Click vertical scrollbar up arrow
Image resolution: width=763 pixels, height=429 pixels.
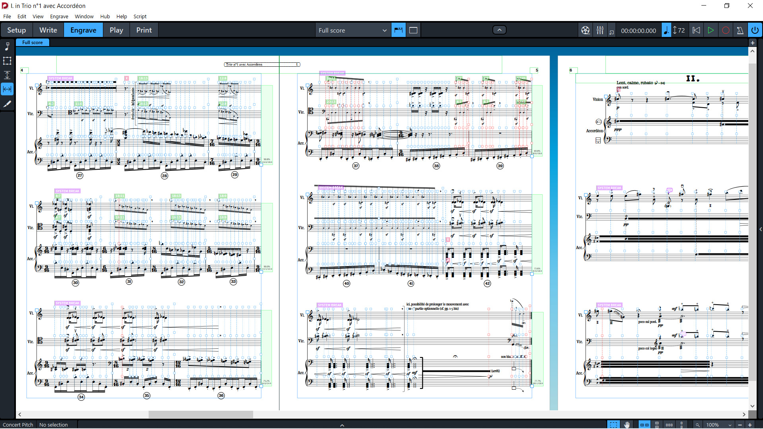click(752, 51)
